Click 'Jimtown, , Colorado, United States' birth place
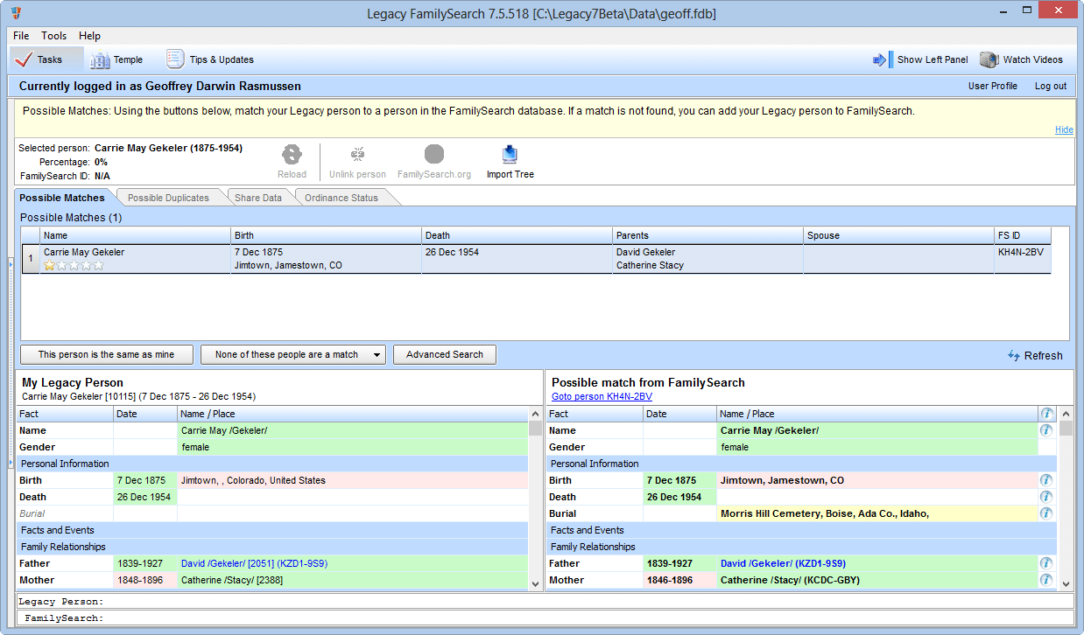This screenshot has width=1084, height=635. pyautogui.click(x=253, y=480)
